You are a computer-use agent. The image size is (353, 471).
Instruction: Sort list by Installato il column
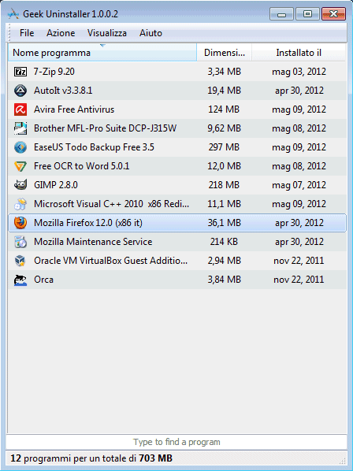pyautogui.click(x=299, y=53)
